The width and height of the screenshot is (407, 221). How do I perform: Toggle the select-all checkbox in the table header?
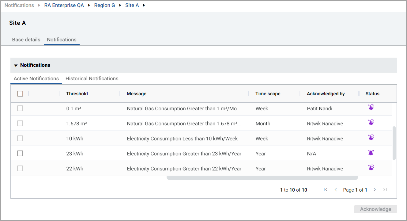(x=20, y=93)
